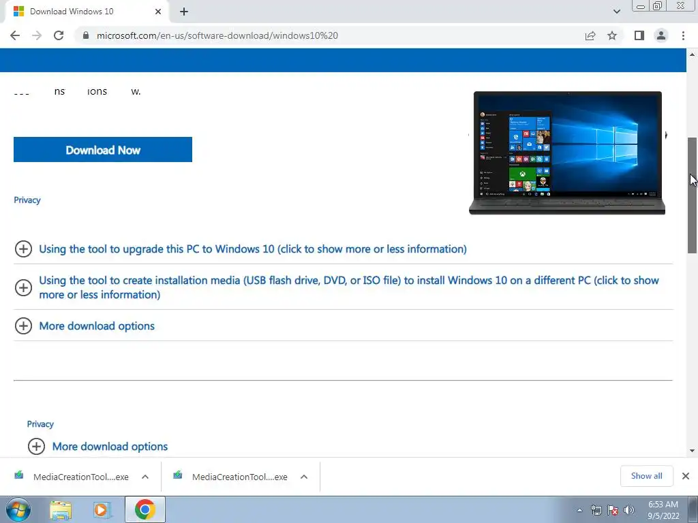Open Windows Explorer from the taskbar
The image size is (698, 523).
pos(61,510)
